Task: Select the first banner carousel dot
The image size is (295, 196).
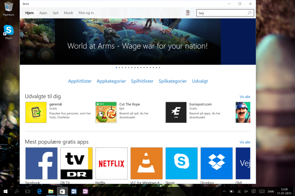Action: pyautogui.click(x=116, y=68)
